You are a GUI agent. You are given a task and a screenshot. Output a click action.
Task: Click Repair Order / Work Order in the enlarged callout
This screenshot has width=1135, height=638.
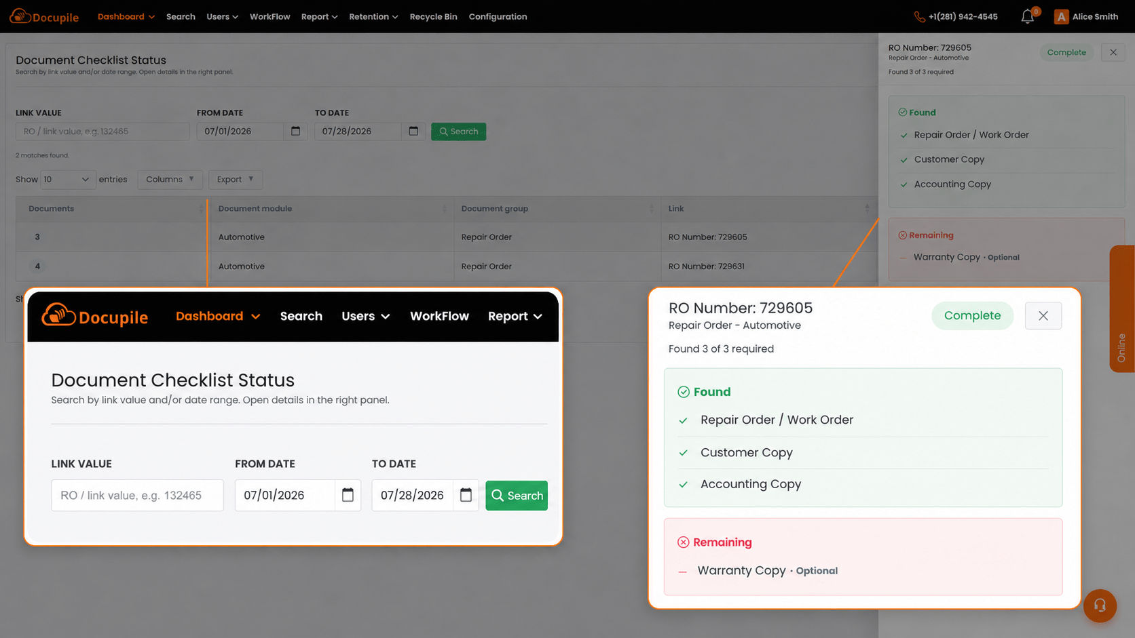(x=777, y=420)
